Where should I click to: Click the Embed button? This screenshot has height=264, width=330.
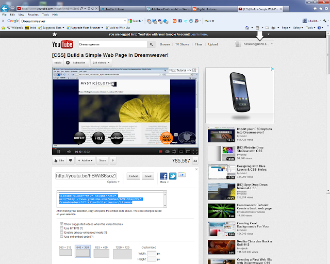coord(133,176)
